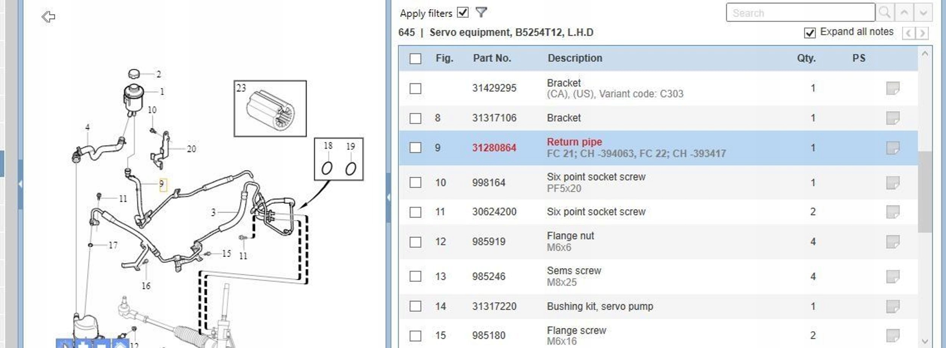Open note icon for part 998164
The image size is (946, 348).
pos(893,183)
